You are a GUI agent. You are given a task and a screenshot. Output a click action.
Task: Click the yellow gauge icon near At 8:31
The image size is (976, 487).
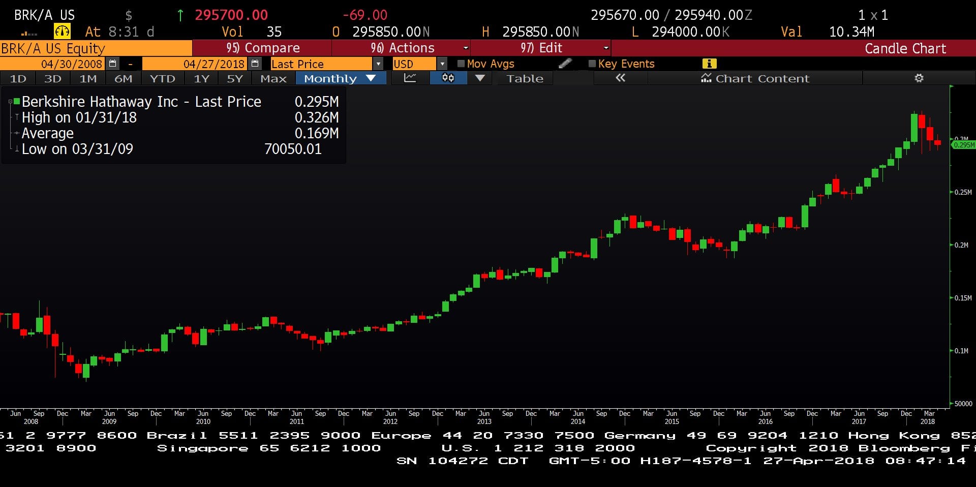tap(62, 32)
